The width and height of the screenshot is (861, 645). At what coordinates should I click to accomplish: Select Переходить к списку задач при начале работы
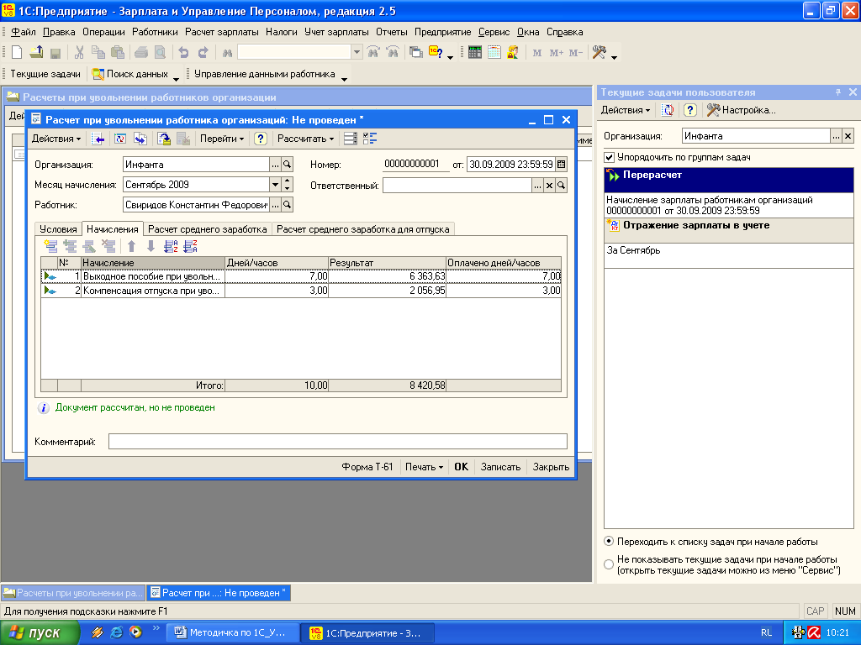point(609,542)
